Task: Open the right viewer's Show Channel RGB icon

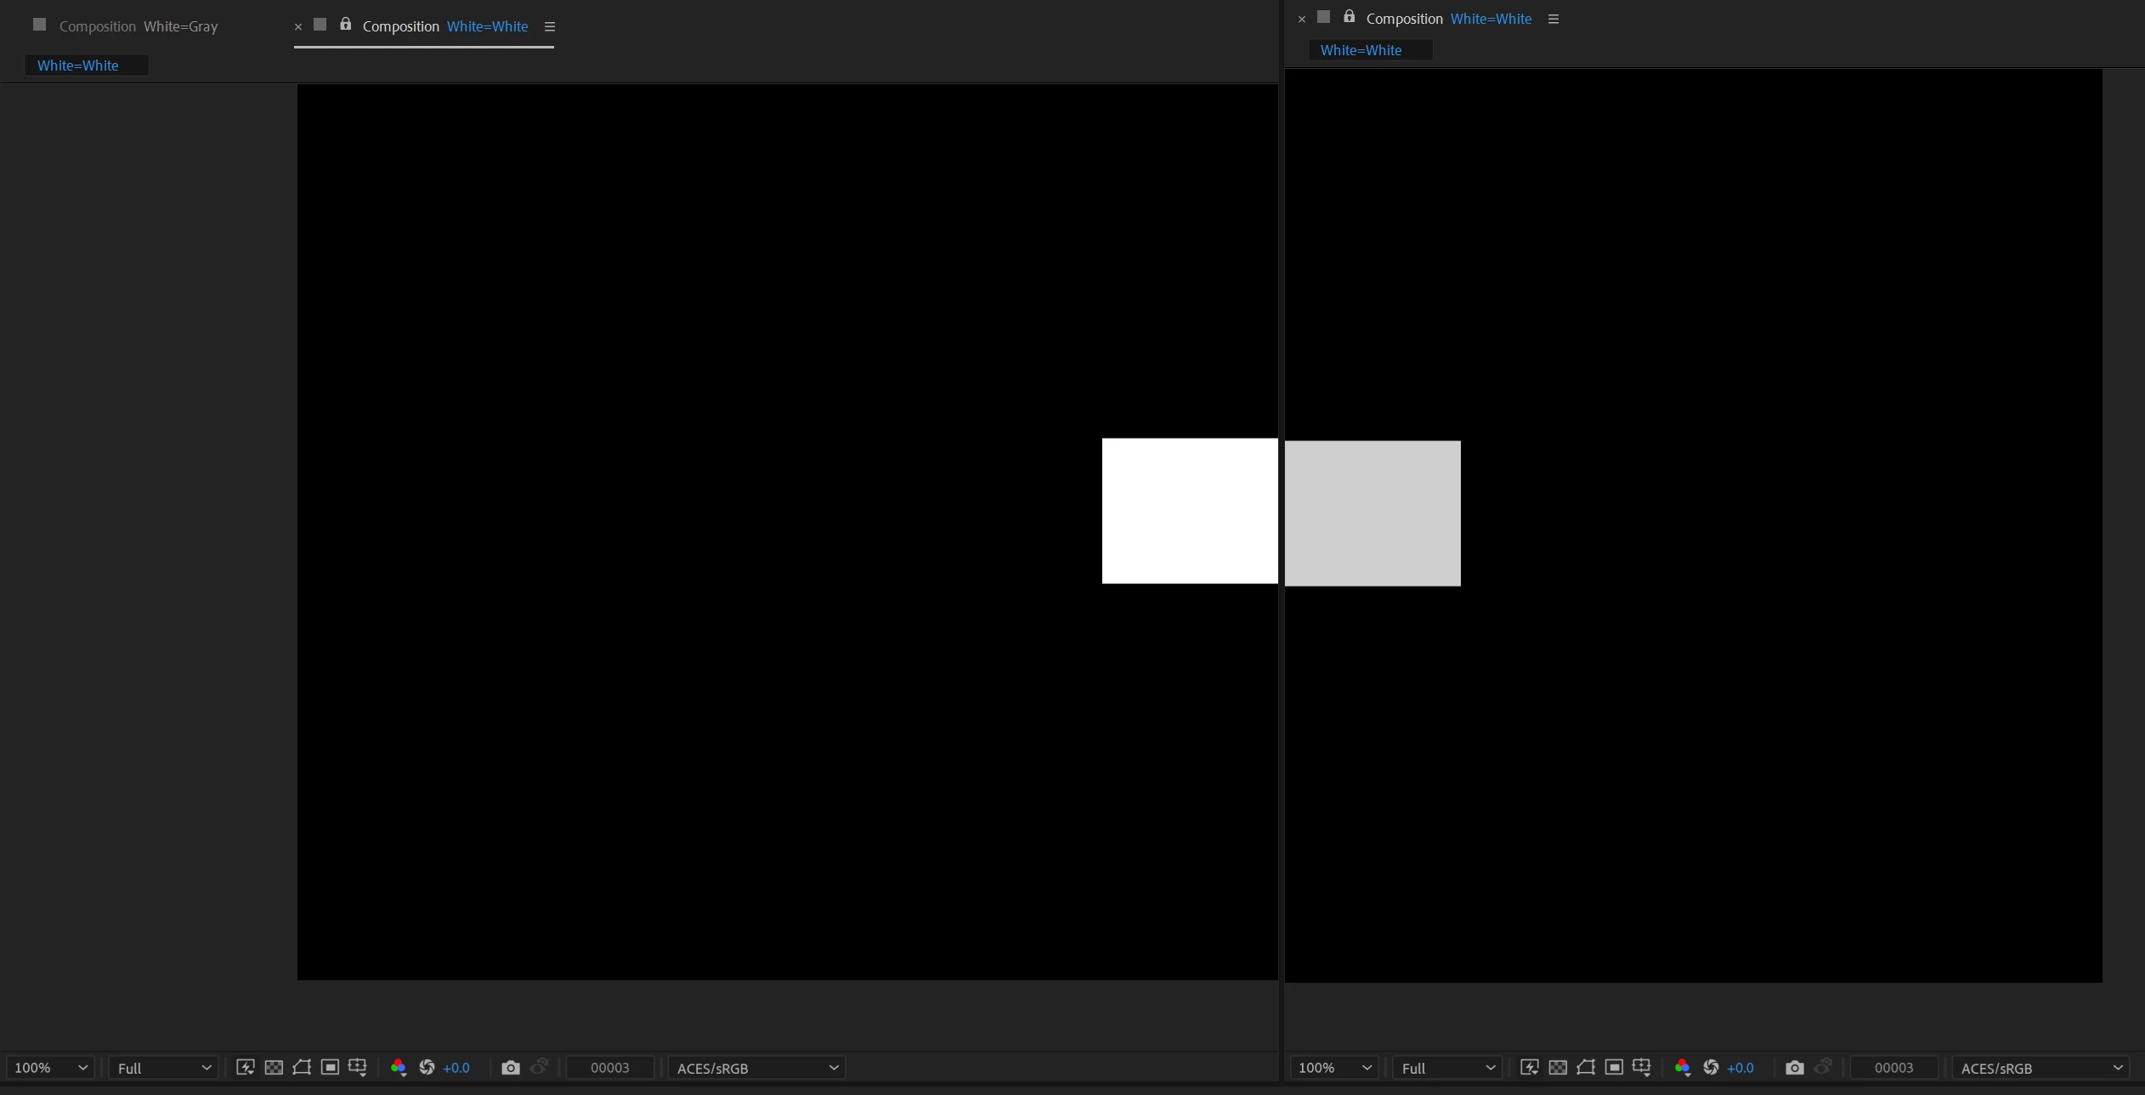Action: click(1682, 1067)
